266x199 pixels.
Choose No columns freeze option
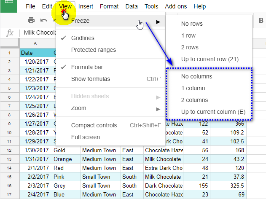[209, 76]
